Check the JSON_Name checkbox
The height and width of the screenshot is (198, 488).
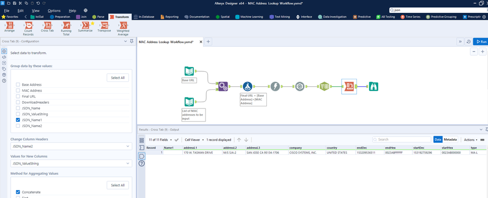[18, 108]
